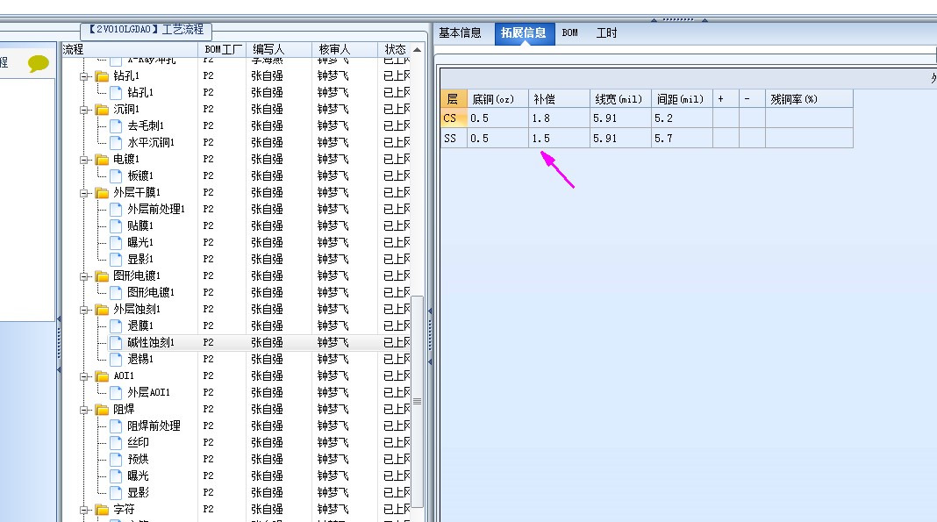Click the 碱性蚀刻1 document icon
Image resolution: width=937 pixels, height=522 pixels.
coord(116,343)
